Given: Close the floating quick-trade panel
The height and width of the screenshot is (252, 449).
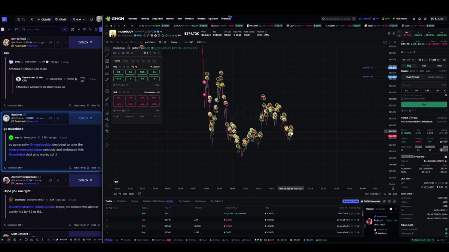Looking at the screenshot, I should click(x=158, y=53).
